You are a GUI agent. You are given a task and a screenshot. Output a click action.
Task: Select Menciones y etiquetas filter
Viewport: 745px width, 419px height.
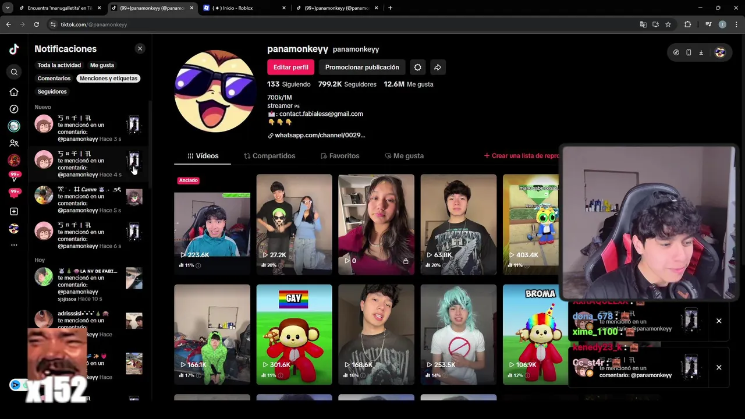point(108,79)
